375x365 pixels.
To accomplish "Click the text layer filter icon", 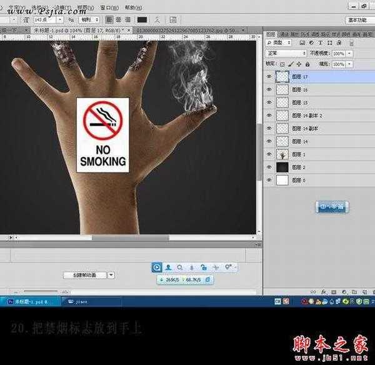I will pyautogui.click(x=320, y=43).
